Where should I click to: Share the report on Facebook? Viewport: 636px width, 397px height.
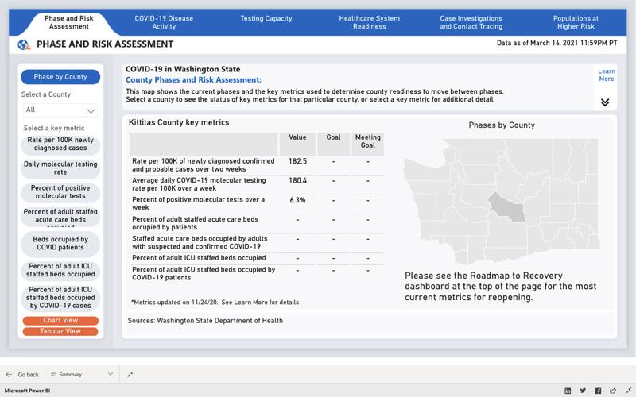click(598, 391)
